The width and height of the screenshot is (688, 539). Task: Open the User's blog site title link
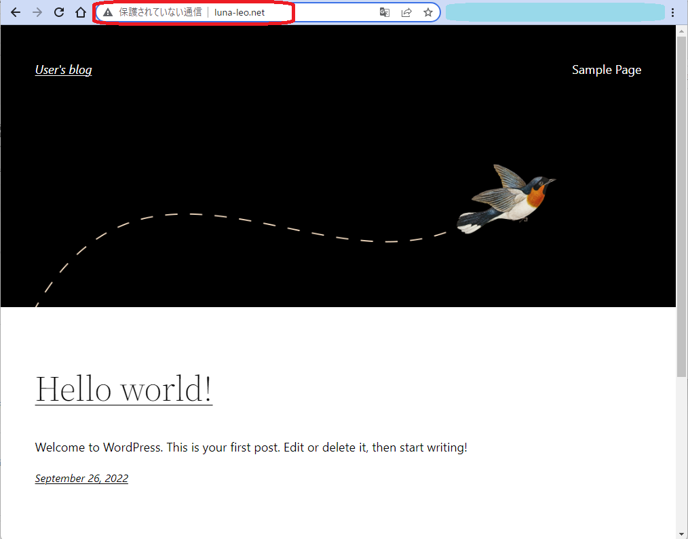(64, 70)
